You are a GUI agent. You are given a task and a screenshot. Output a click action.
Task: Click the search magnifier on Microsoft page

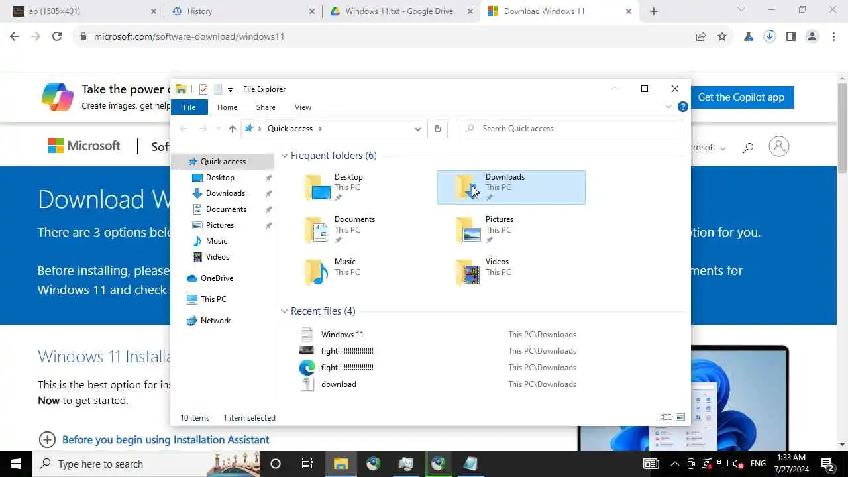point(748,147)
